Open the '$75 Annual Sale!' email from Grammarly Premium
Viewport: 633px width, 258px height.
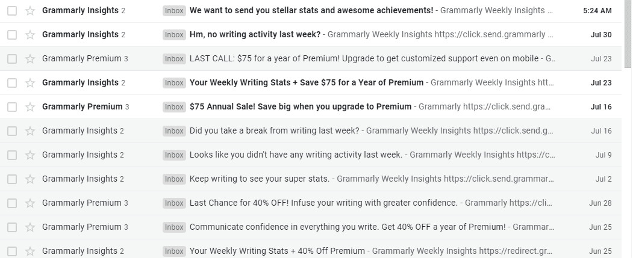(301, 107)
